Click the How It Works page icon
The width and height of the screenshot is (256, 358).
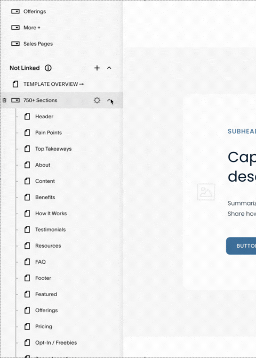tap(27, 214)
